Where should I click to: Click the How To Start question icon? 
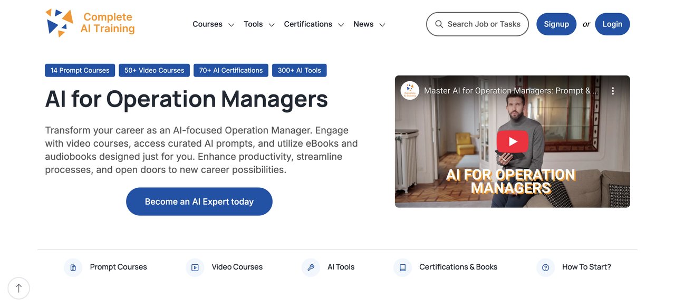[546, 267]
